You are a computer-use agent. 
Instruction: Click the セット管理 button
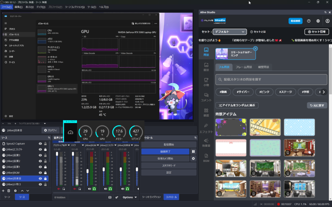click(317, 32)
